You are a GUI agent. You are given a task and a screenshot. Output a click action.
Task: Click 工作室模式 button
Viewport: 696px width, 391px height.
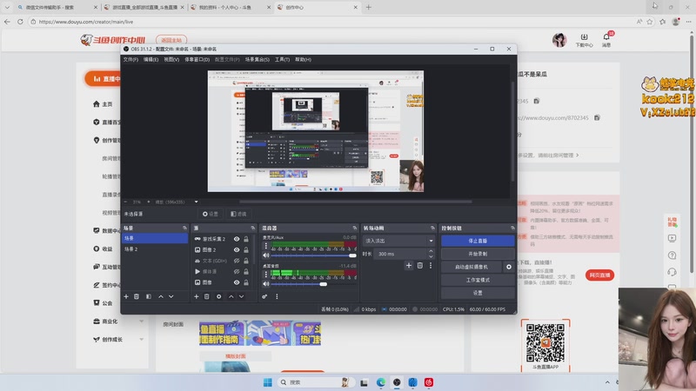tap(478, 280)
